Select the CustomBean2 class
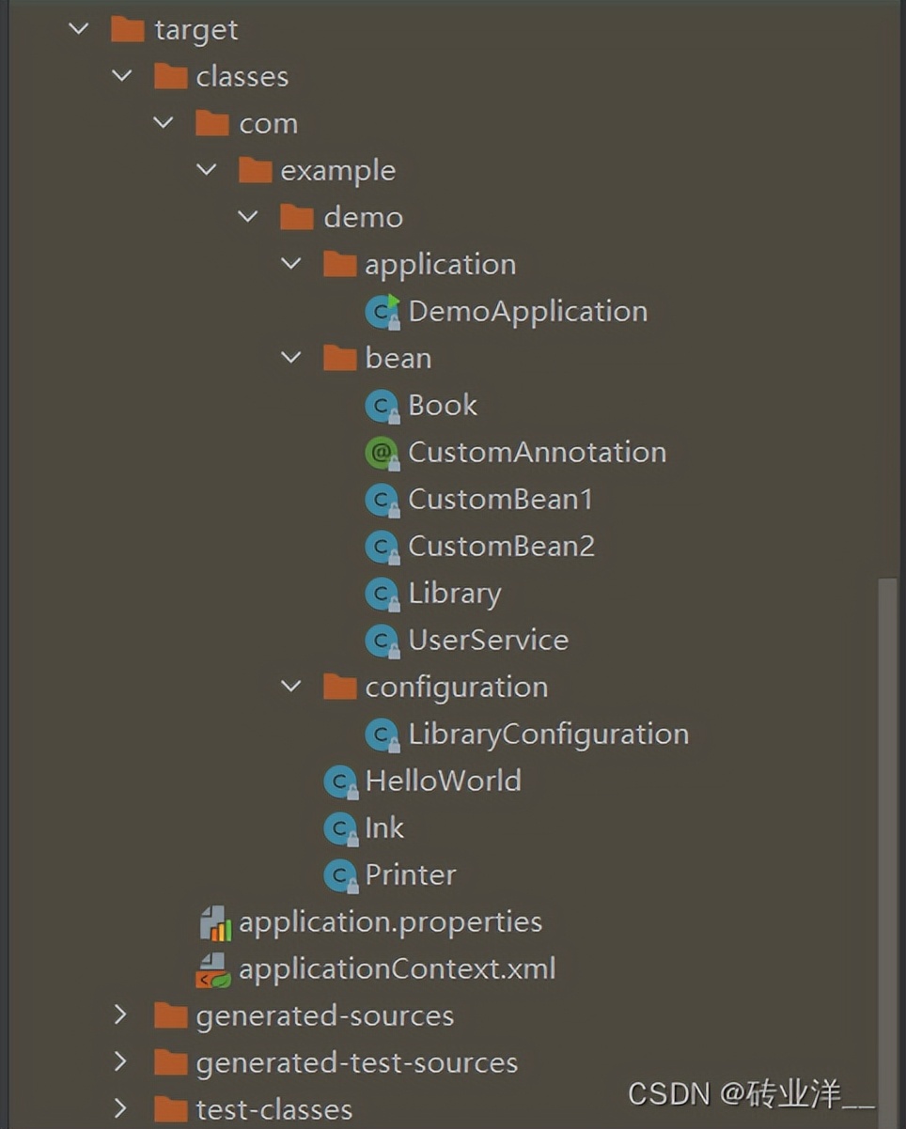Viewport: 906px width, 1129px height. coord(501,547)
